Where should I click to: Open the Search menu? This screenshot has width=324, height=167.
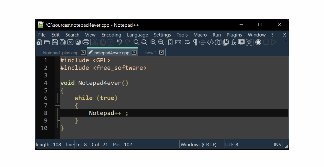[x=72, y=35]
